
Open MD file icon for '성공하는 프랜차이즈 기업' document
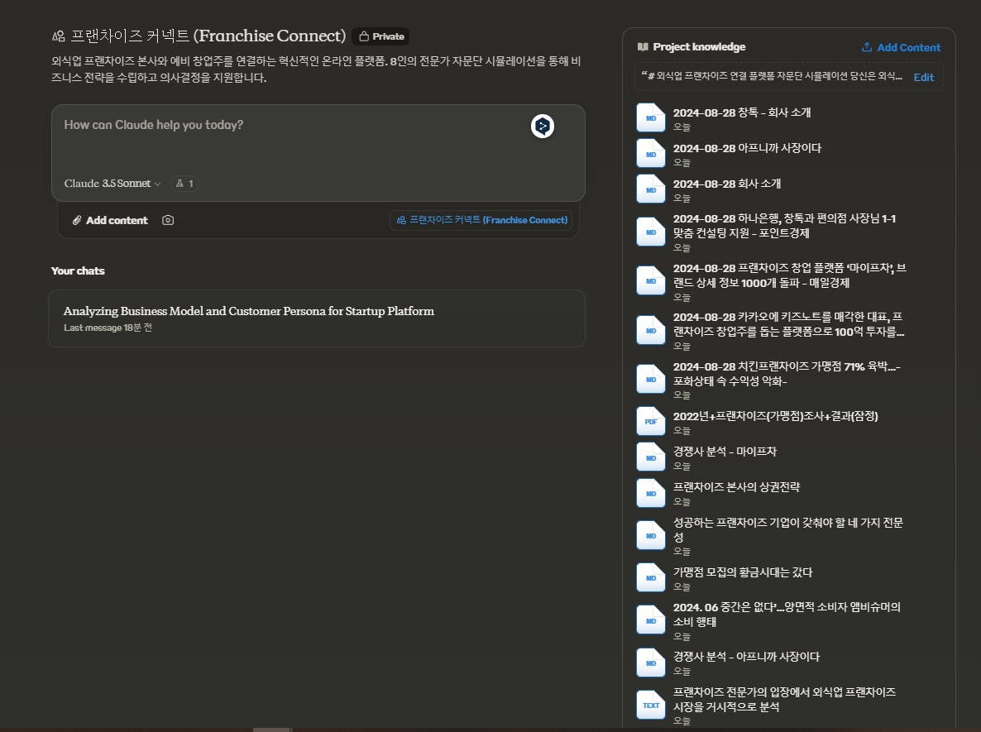(x=651, y=535)
